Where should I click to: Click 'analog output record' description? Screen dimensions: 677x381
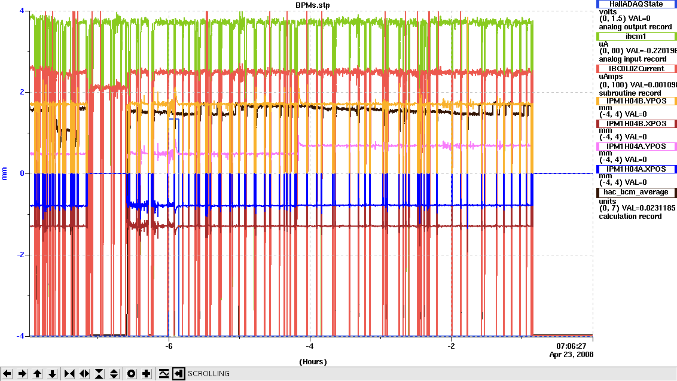[635, 27]
